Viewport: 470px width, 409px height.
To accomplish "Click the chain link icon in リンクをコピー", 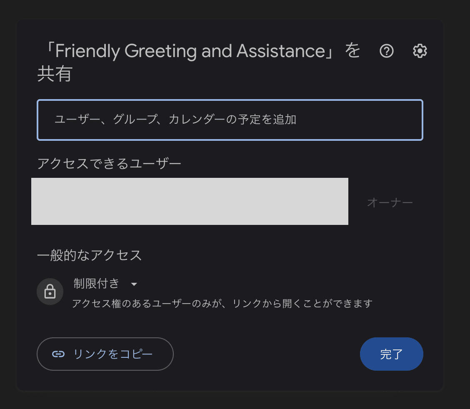I will pyautogui.click(x=58, y=354).
